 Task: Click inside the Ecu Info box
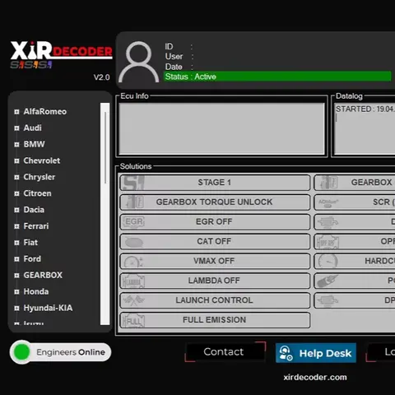(x=221, y=128)
